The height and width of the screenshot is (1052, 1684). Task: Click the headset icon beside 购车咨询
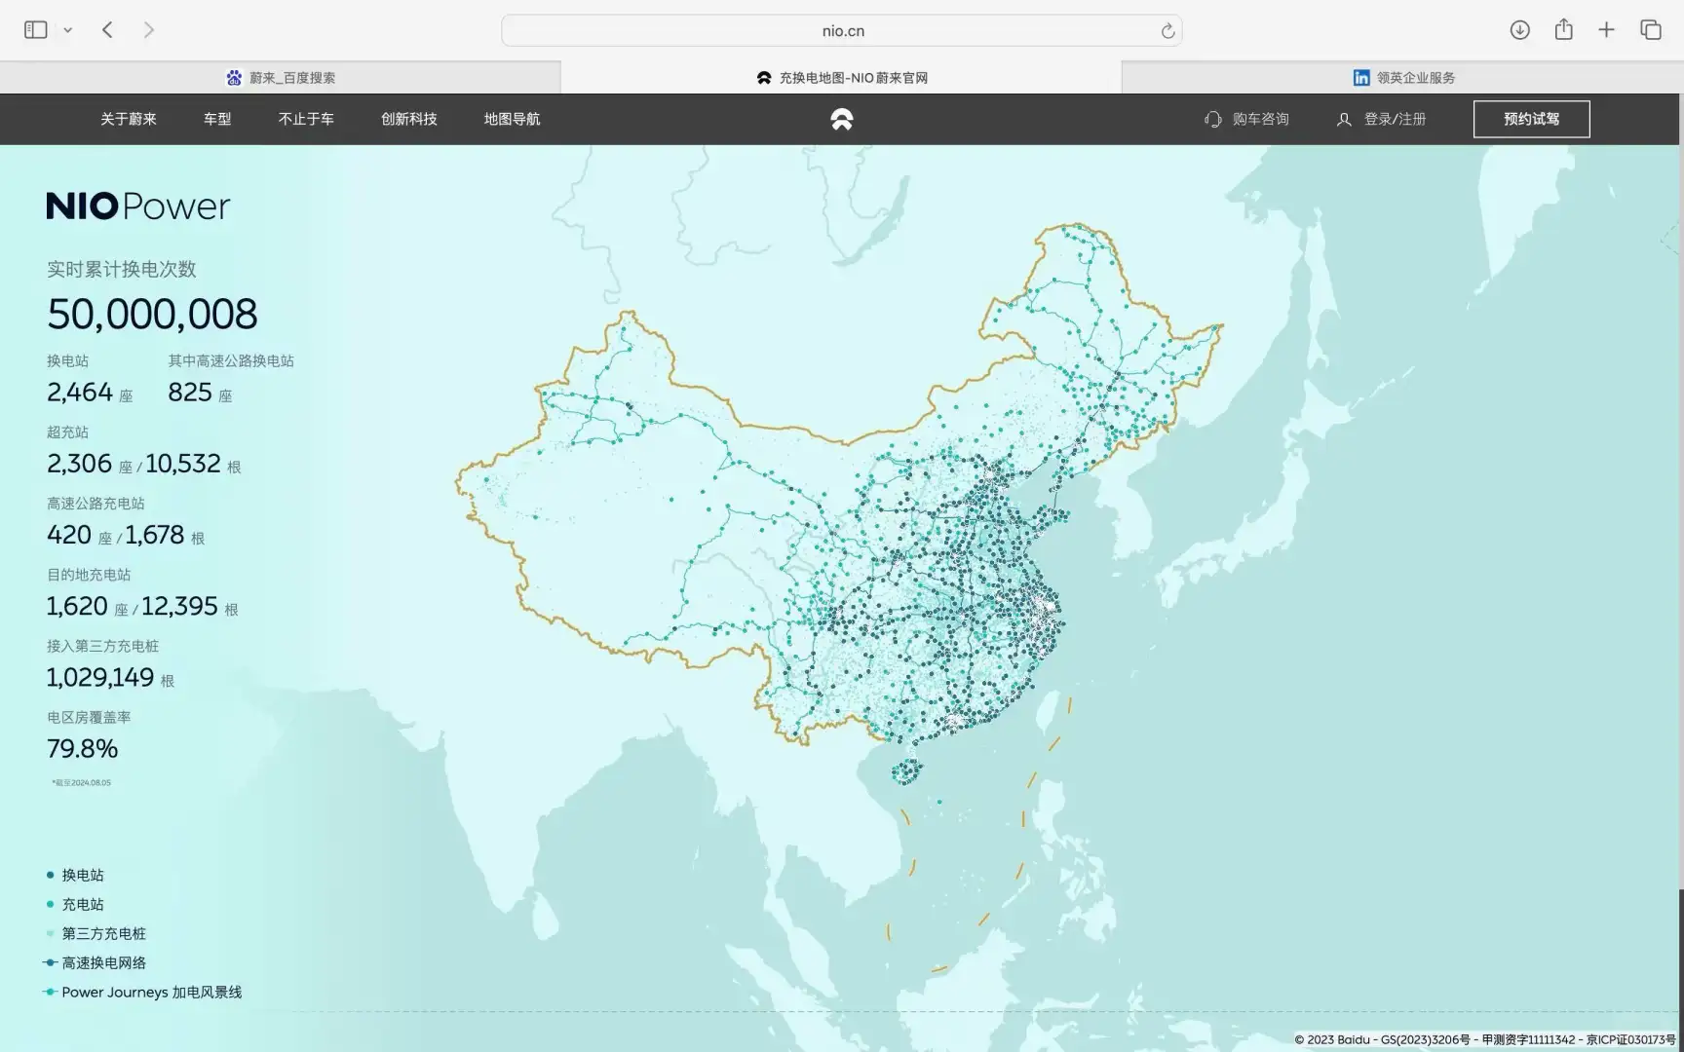point(1213,119)
